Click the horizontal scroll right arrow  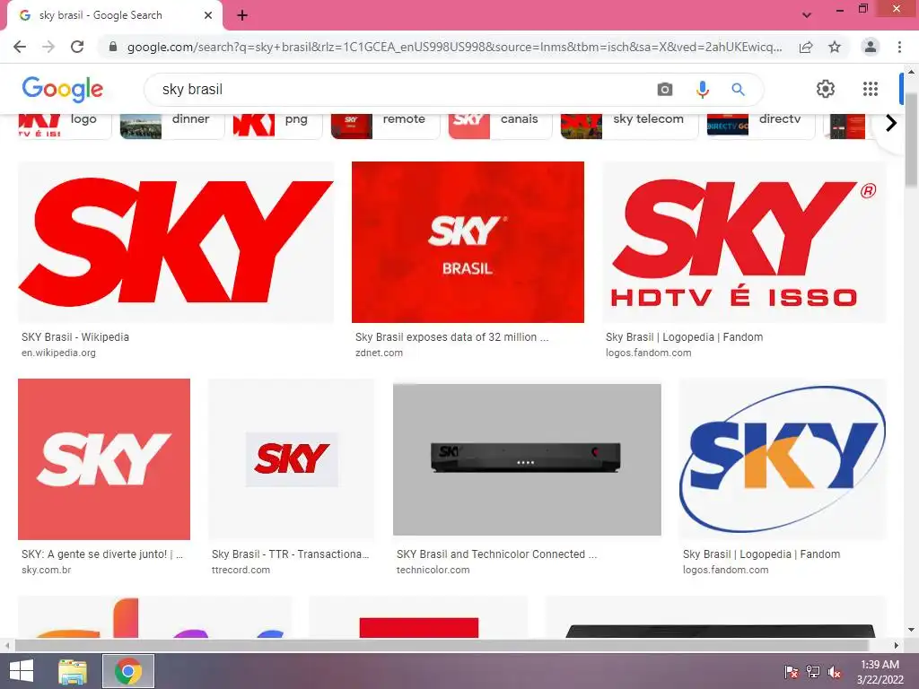tap(896, 646)
